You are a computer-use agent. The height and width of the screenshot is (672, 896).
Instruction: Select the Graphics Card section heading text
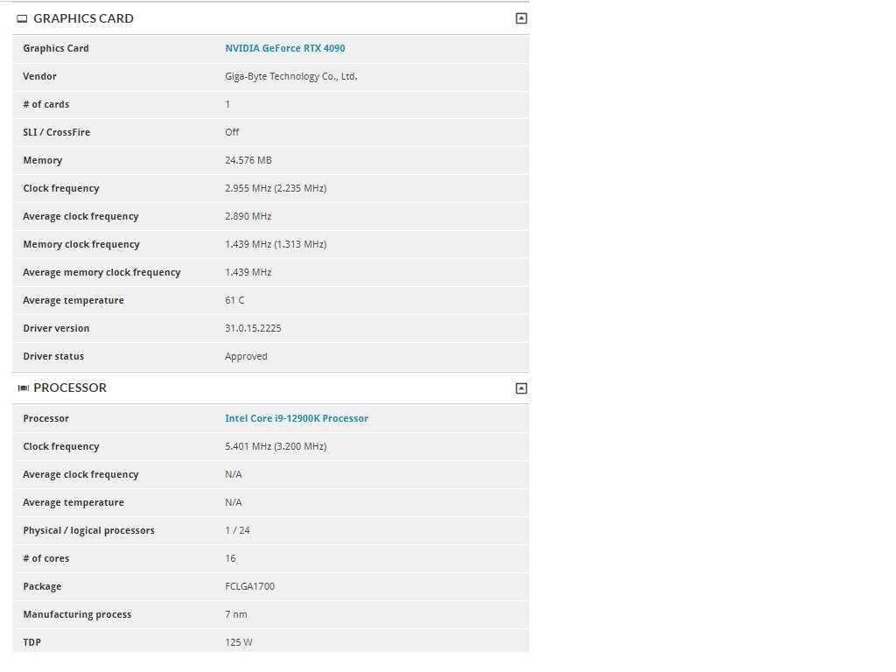point(83,18)
